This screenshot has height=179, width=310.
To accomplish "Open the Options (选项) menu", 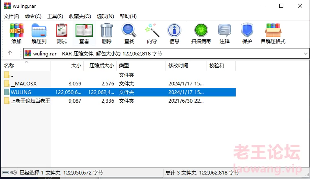I will coord(105,16).
